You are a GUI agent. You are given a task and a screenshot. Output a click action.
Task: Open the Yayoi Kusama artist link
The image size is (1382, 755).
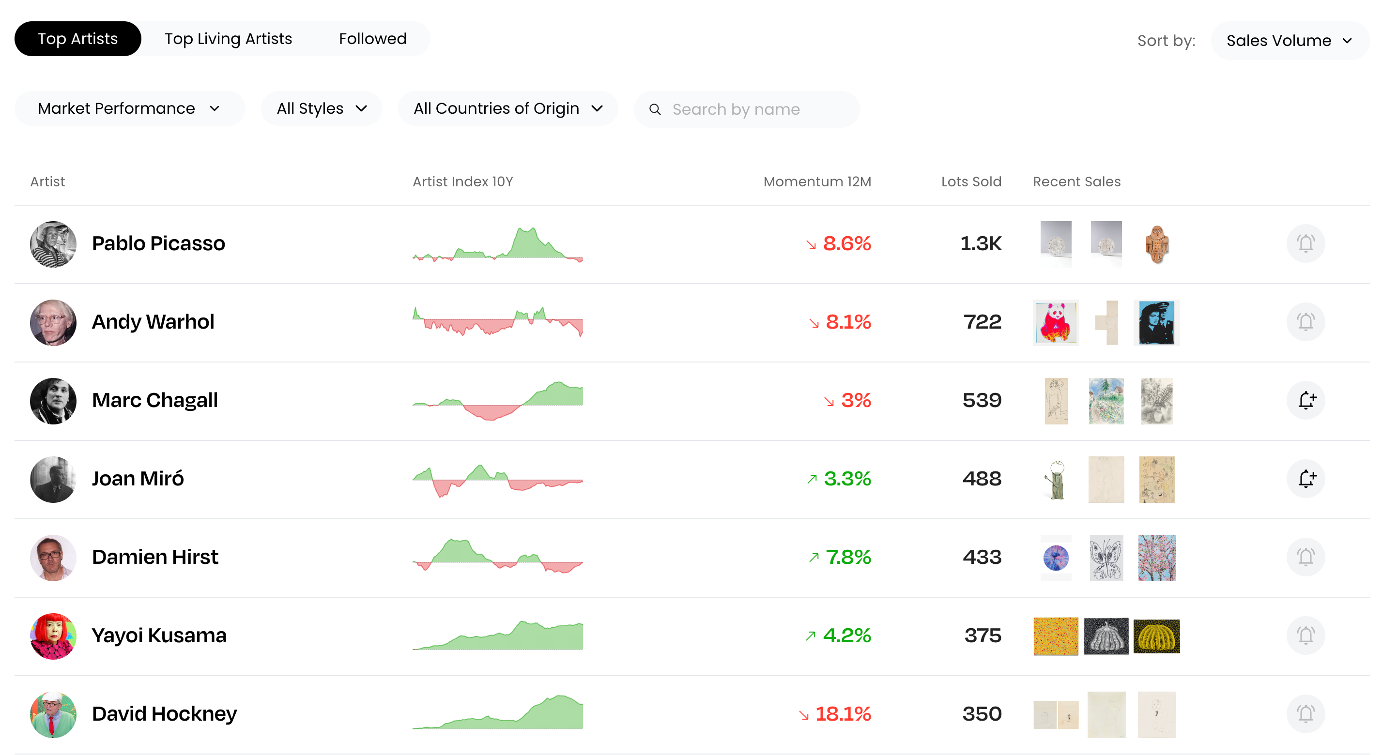(159, 635)
